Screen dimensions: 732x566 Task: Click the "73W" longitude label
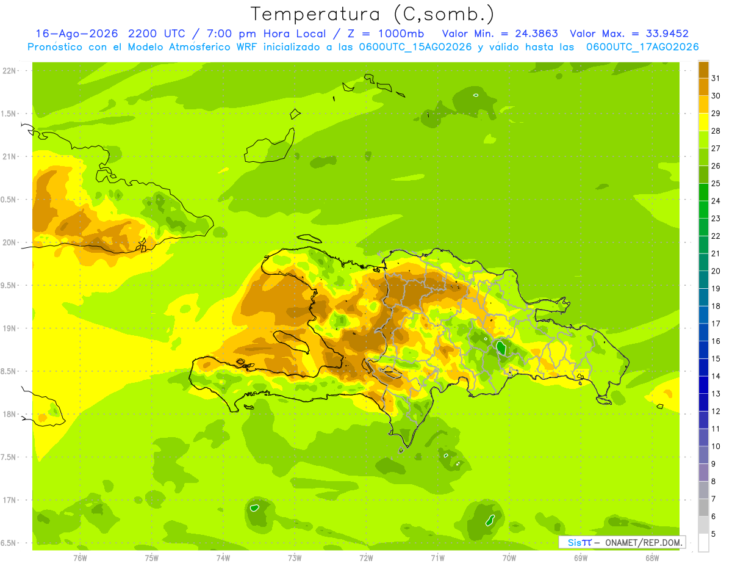[x=295, y=557]
